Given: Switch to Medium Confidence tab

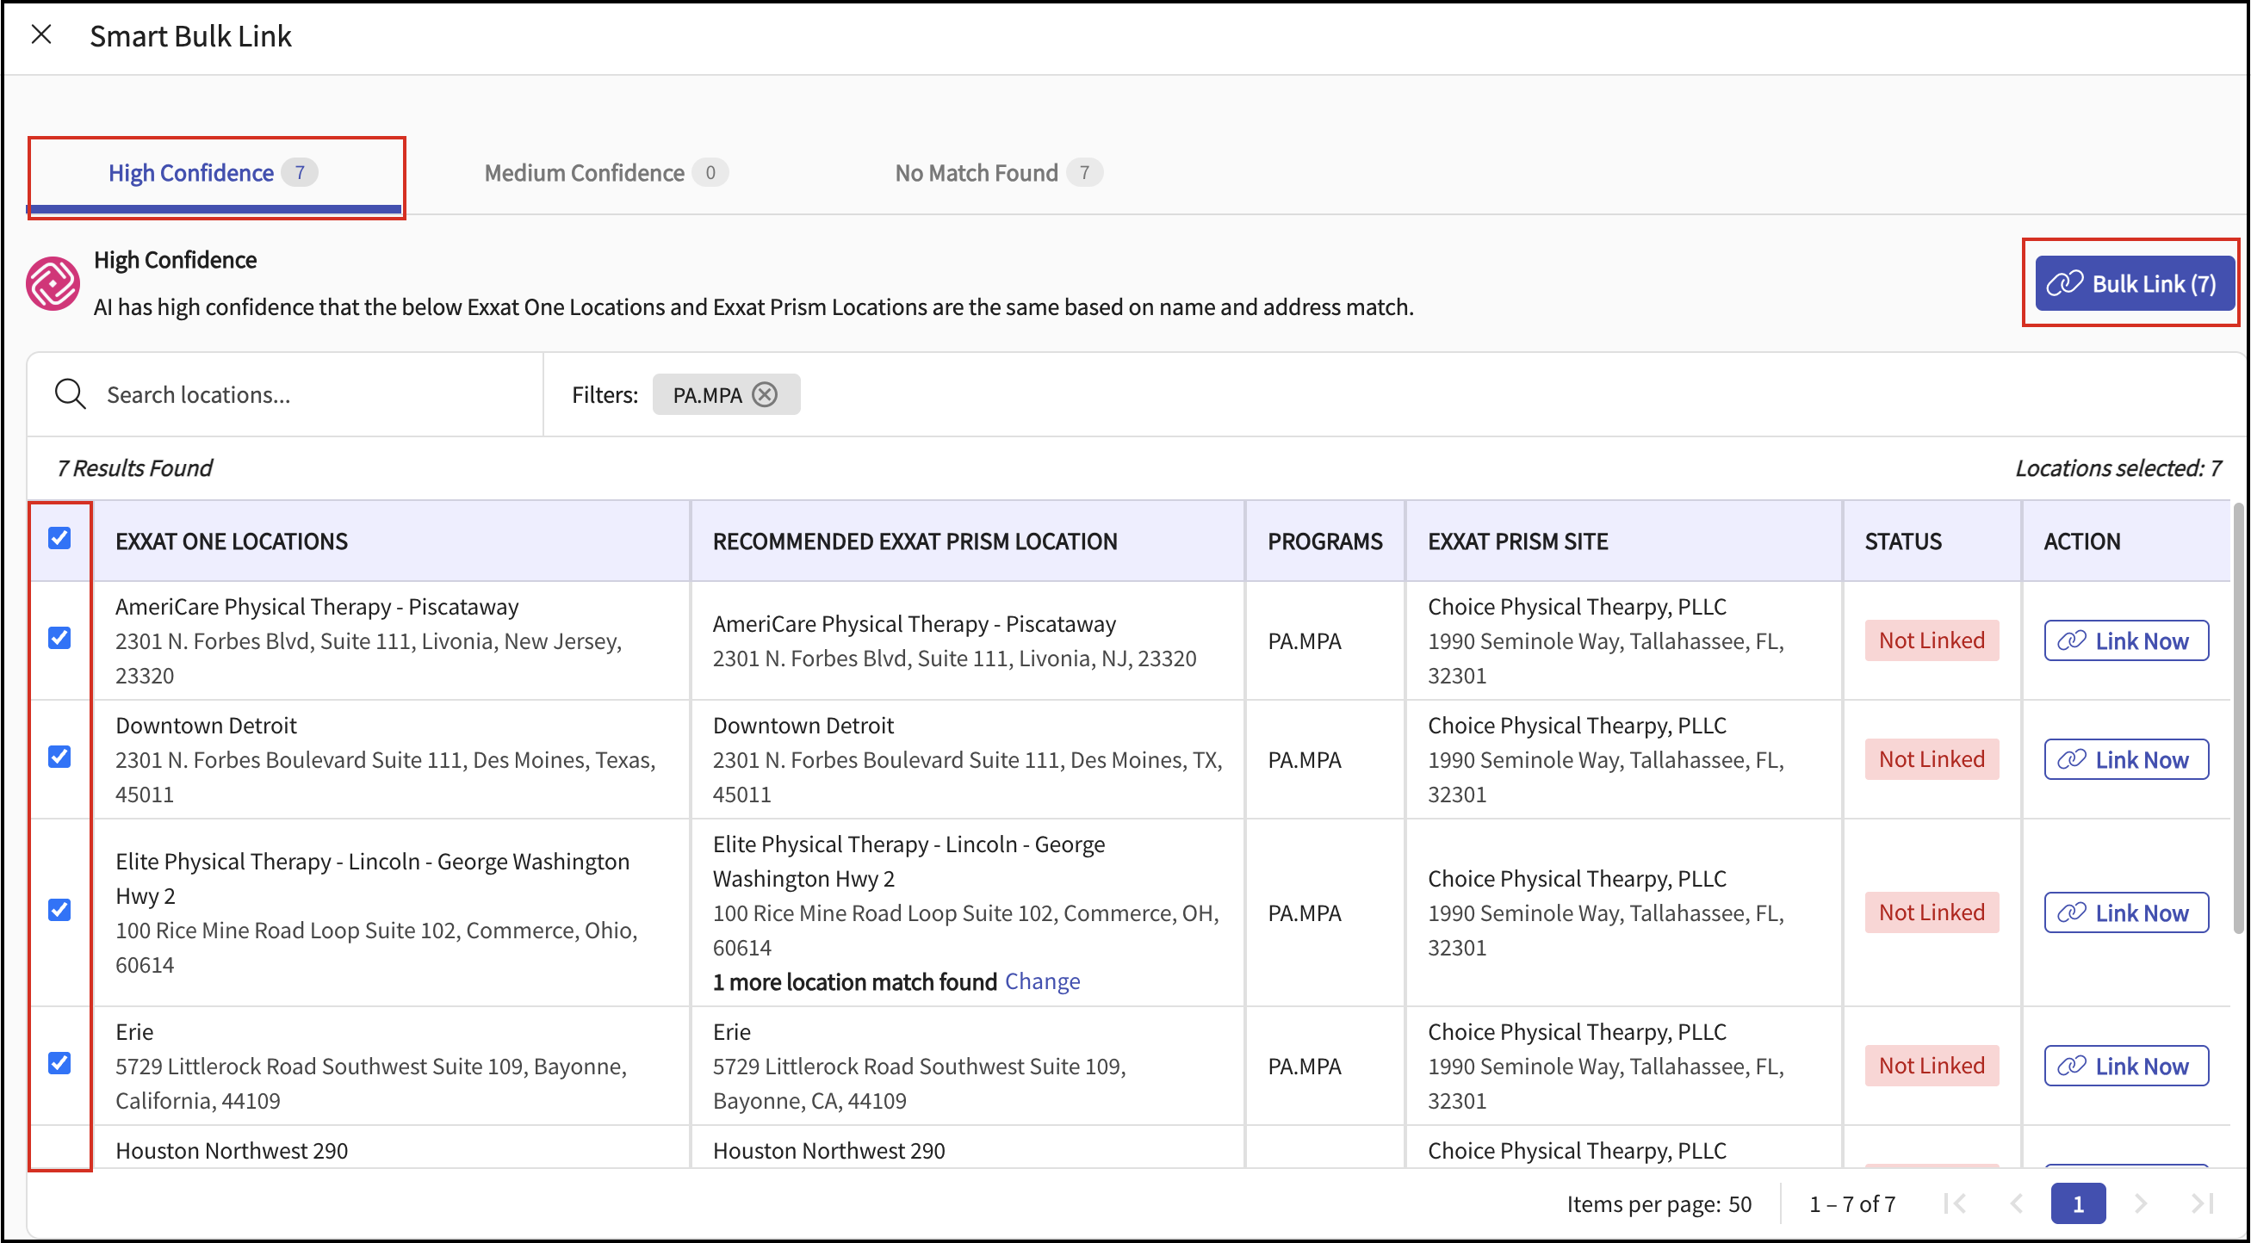Looking at the screenshot, I should (605, 173).
